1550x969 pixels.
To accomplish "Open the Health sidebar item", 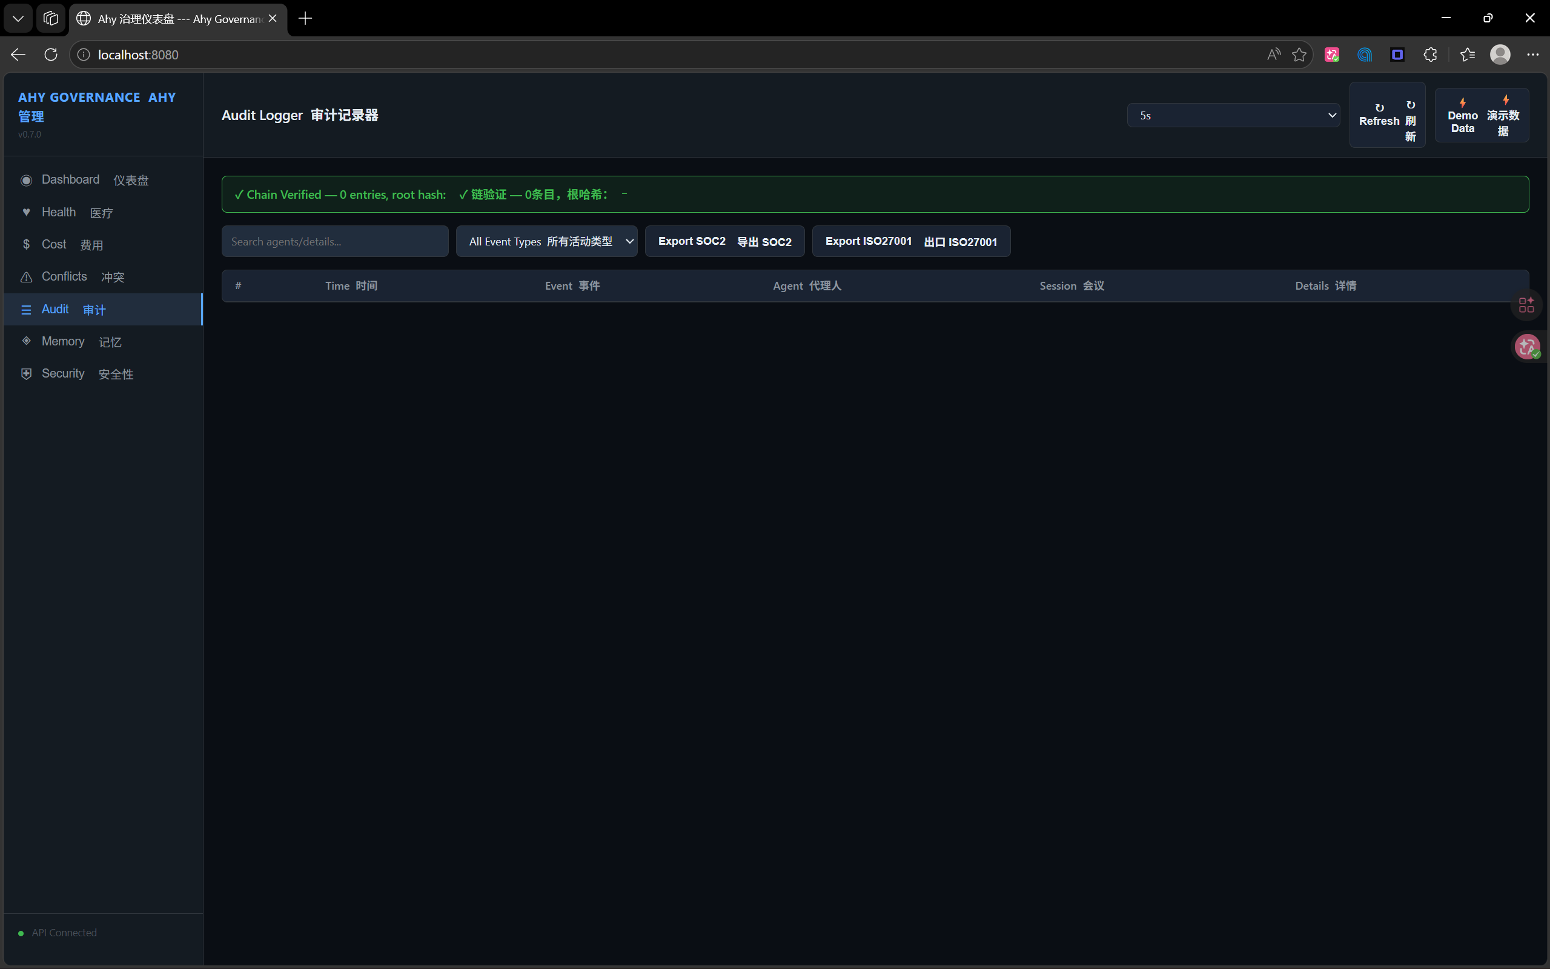I will pos(102,212).
